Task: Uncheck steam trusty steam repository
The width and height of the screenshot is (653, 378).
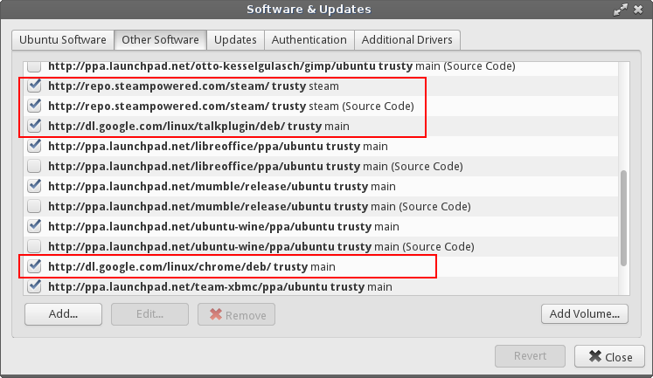Action: pos(34,86)
